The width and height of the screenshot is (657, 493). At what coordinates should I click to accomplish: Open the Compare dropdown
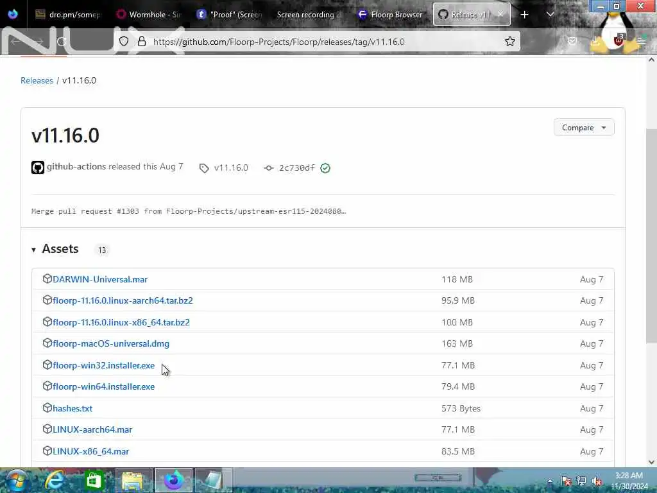pos(584,128)
